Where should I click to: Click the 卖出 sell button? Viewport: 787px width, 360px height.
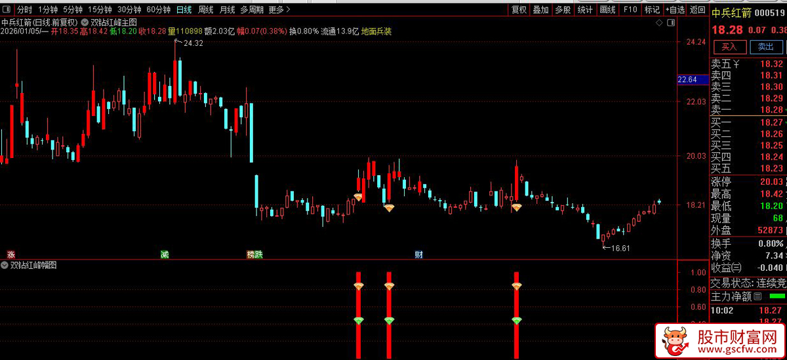pos(766,47)
